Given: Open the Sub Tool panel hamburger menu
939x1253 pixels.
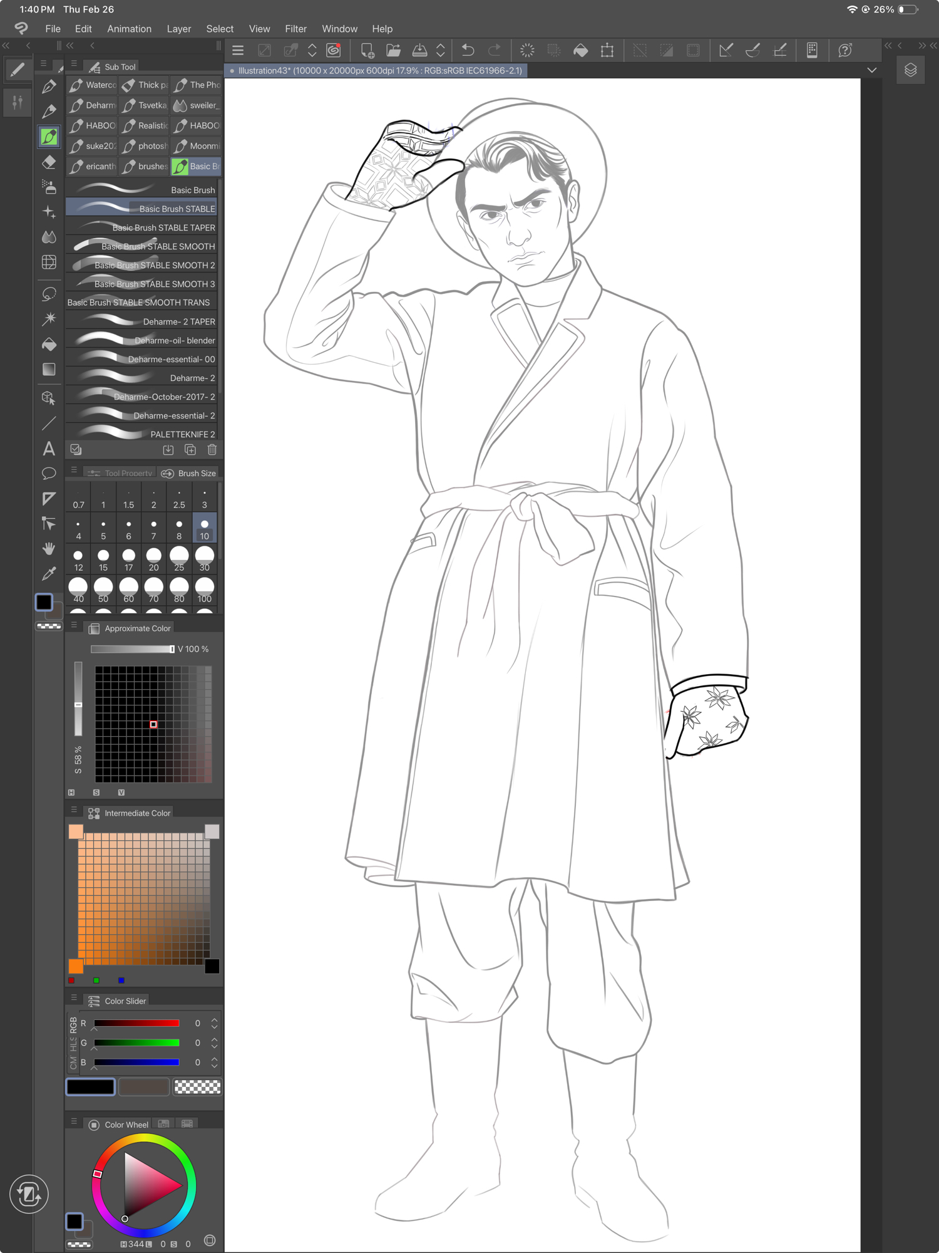Looking at the screenshot, I should (x=74, y=64).
